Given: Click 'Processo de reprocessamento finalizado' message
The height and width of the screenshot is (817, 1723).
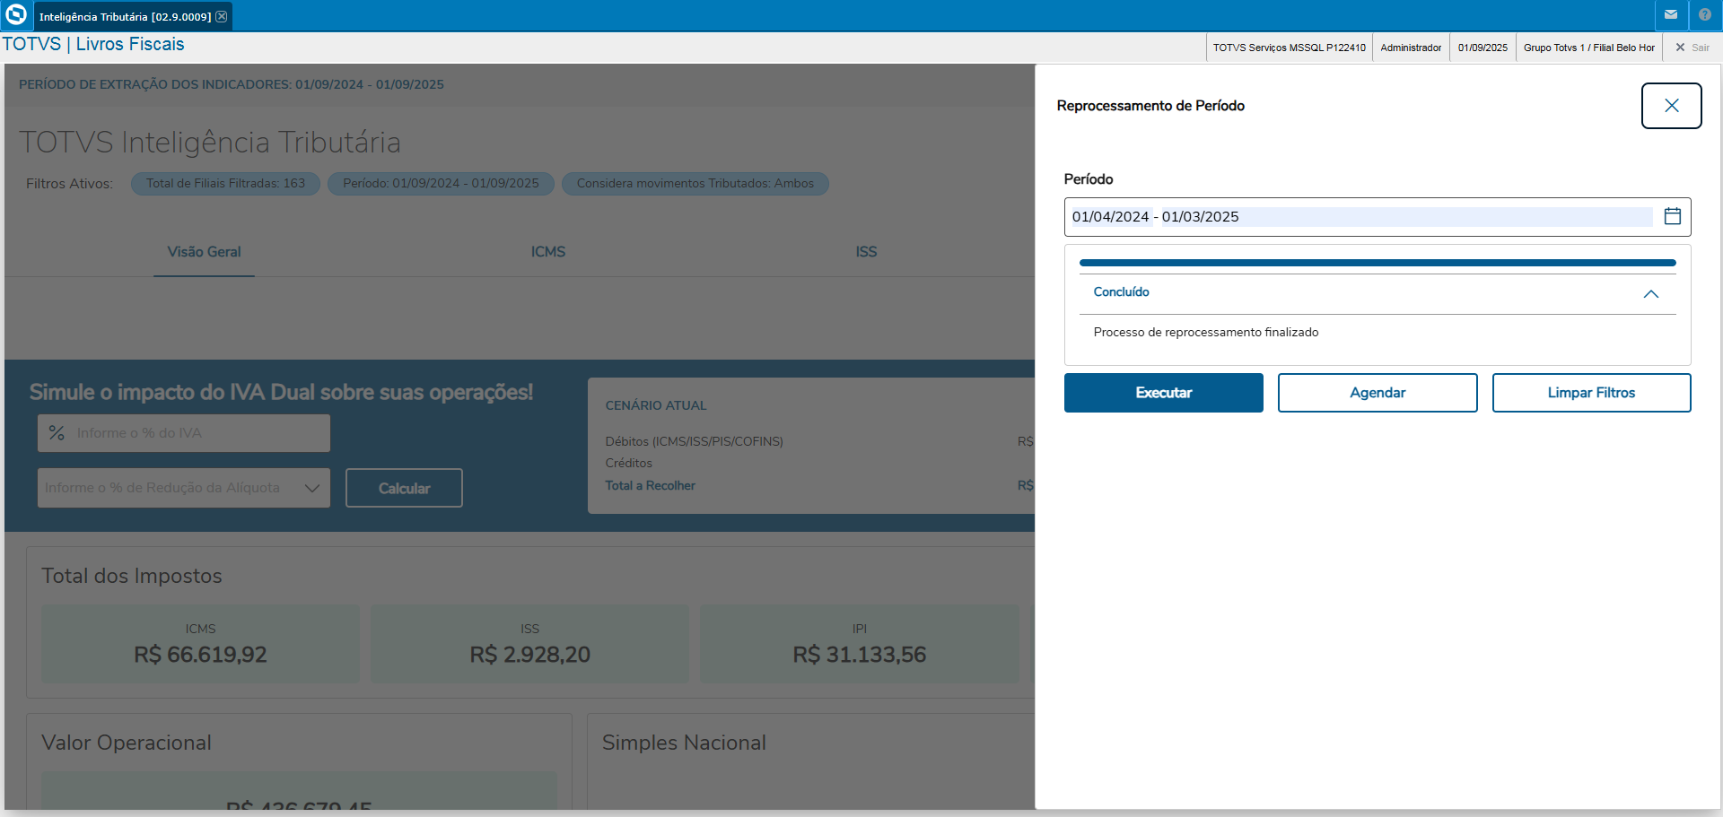Looking at the screenshot, I should click(1205, 333).
